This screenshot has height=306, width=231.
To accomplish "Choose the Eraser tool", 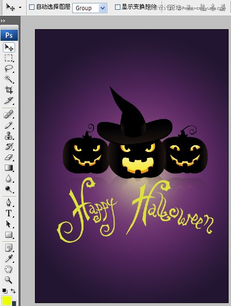I will pos(9,157).
